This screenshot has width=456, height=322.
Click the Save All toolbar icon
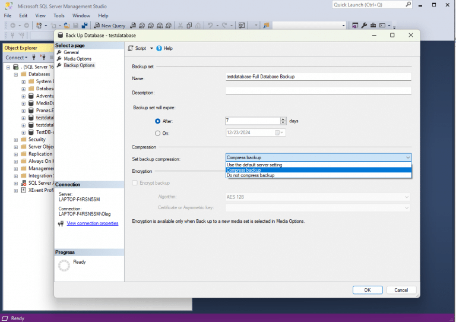(x=85, y=26)
